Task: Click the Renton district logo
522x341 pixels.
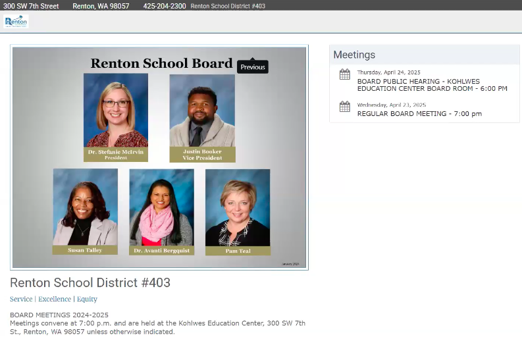Action: click(16, 22)
